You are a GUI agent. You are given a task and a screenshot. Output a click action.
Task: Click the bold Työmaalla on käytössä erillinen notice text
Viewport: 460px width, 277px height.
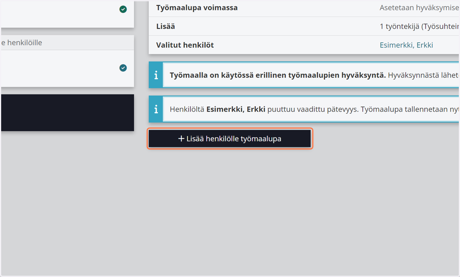(278, 75)
